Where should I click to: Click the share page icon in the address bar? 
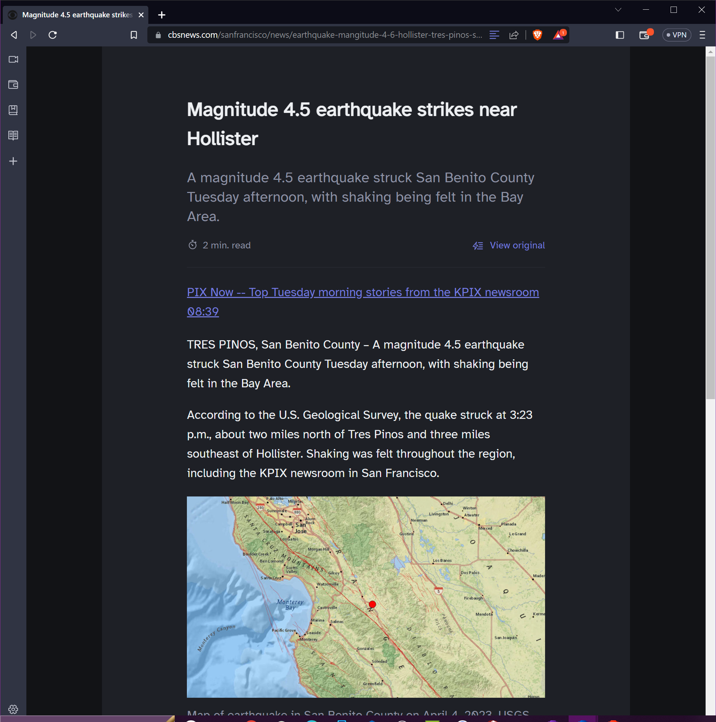pos(514,35)
